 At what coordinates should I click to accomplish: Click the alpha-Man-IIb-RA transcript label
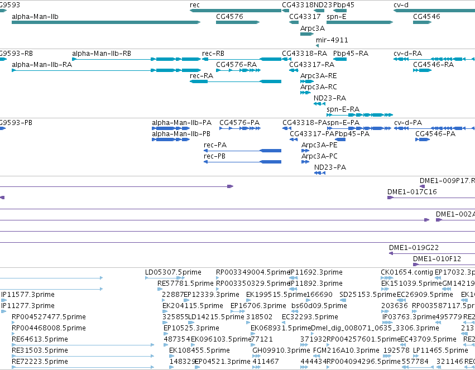pos(42,65)
